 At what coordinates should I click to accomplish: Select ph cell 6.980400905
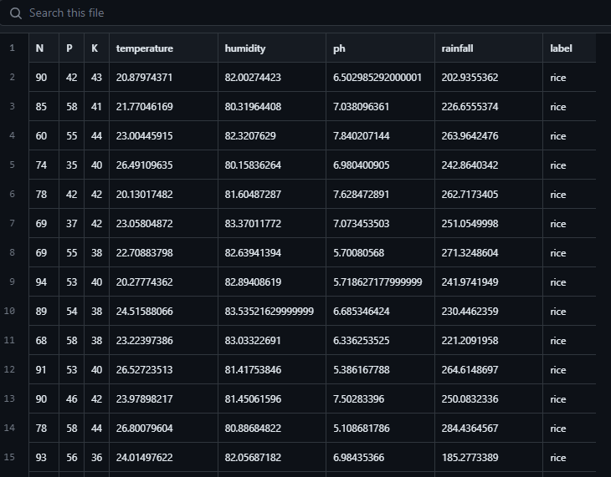tap(380, 165)
